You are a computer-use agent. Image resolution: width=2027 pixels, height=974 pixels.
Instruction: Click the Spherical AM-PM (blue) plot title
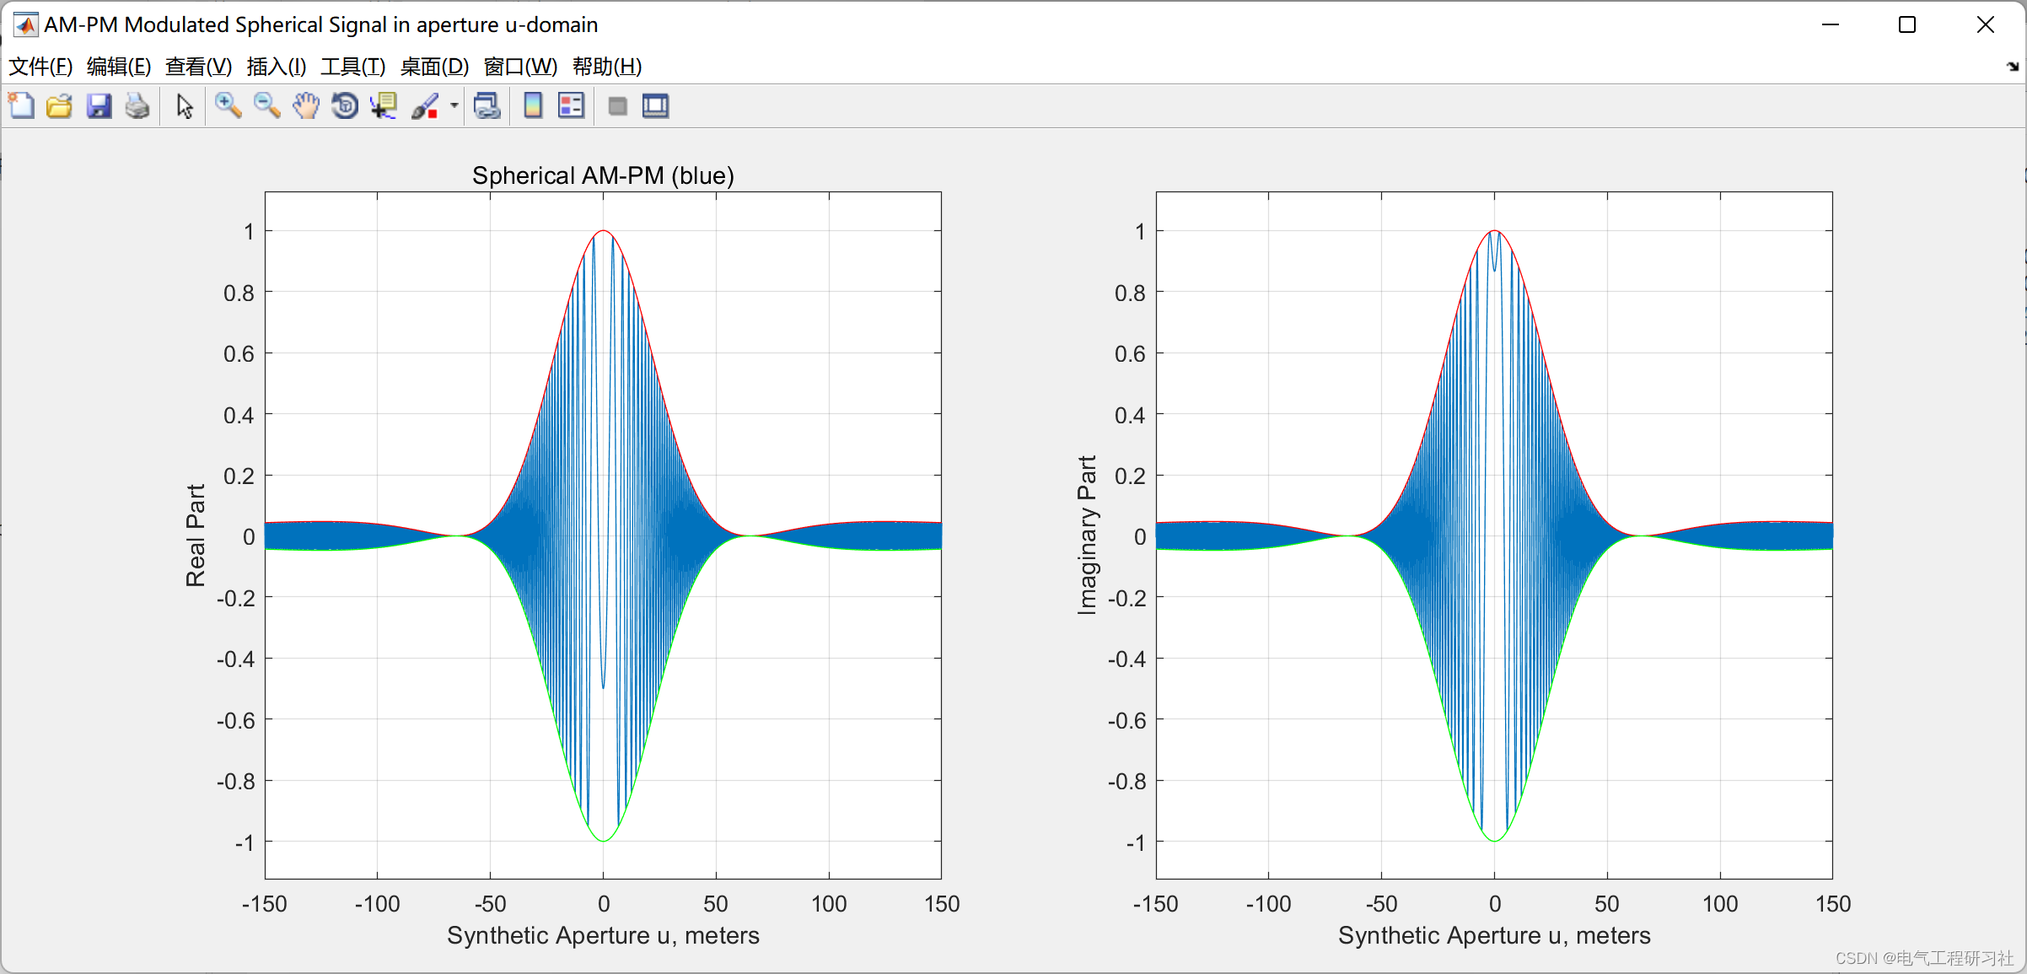603,175
